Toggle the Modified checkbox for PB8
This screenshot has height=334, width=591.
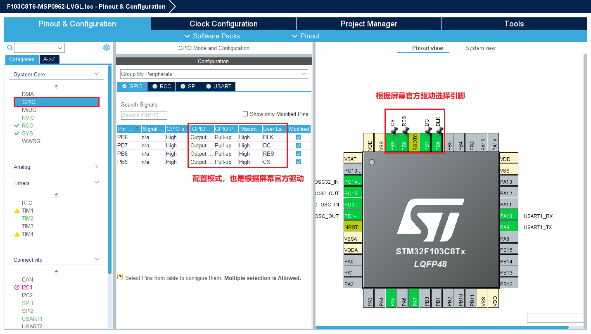tap(299, 154)
